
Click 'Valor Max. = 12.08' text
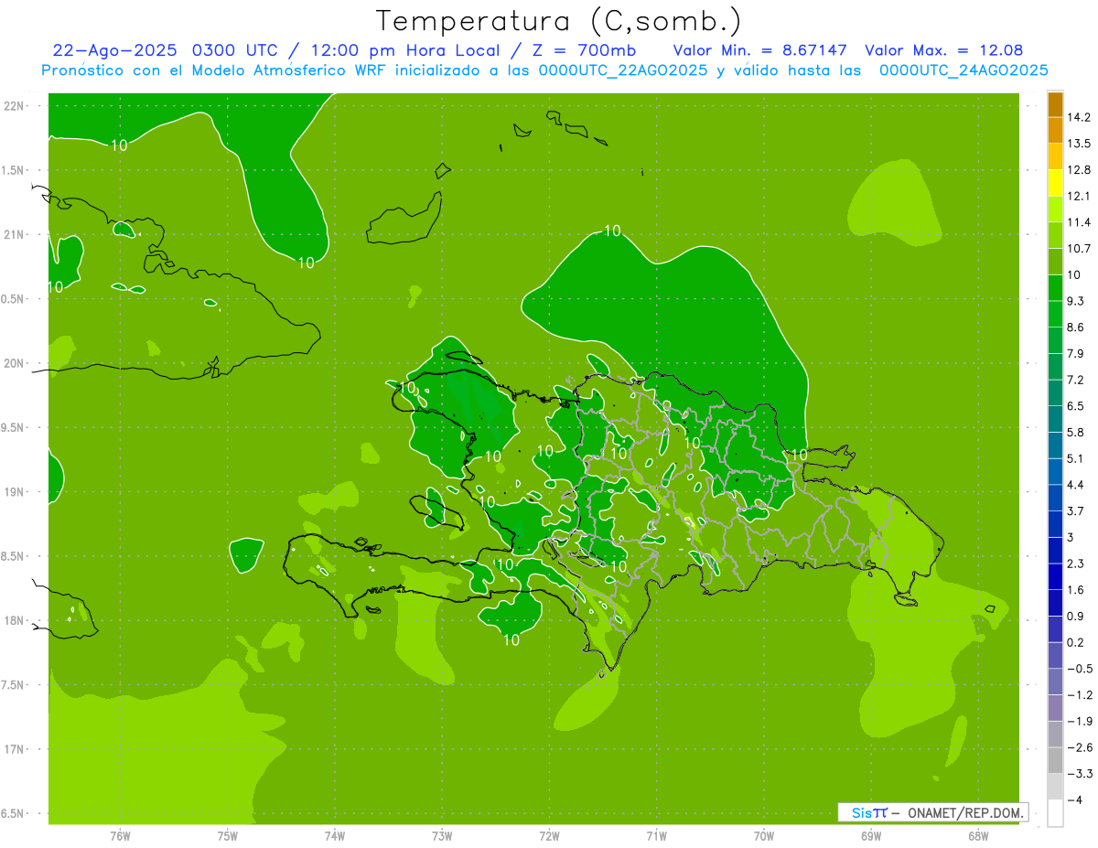(943, 50)
